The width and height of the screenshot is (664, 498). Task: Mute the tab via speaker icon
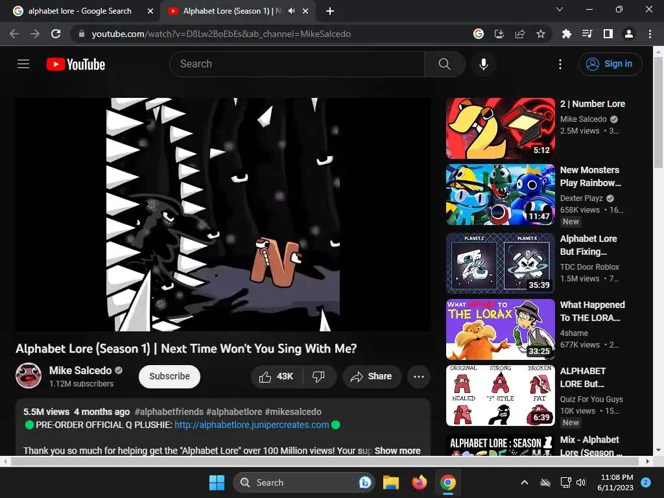click(x=291, y=11)
